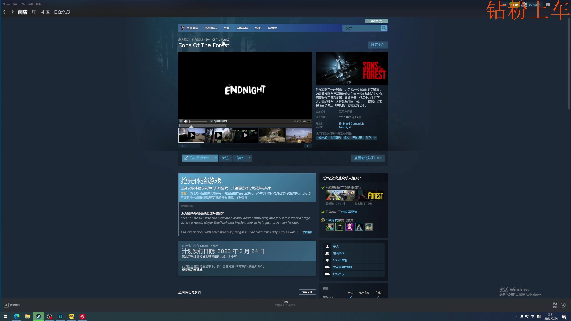571x321 pixels.
Task: Click the 忽略 ignore button
Action: pos(240,158)
